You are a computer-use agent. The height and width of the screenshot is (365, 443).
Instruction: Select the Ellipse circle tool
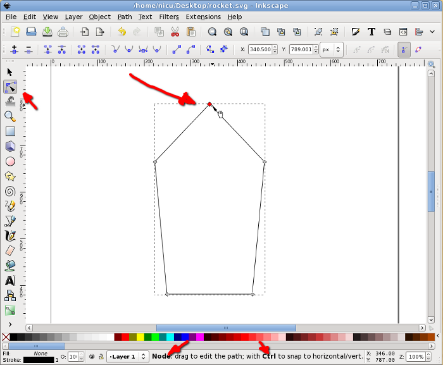(x=10, y=161)
